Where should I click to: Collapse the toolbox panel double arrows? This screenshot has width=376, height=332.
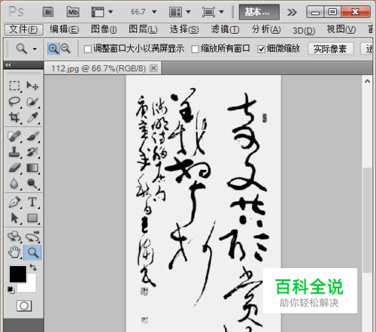tap(8, 65)
